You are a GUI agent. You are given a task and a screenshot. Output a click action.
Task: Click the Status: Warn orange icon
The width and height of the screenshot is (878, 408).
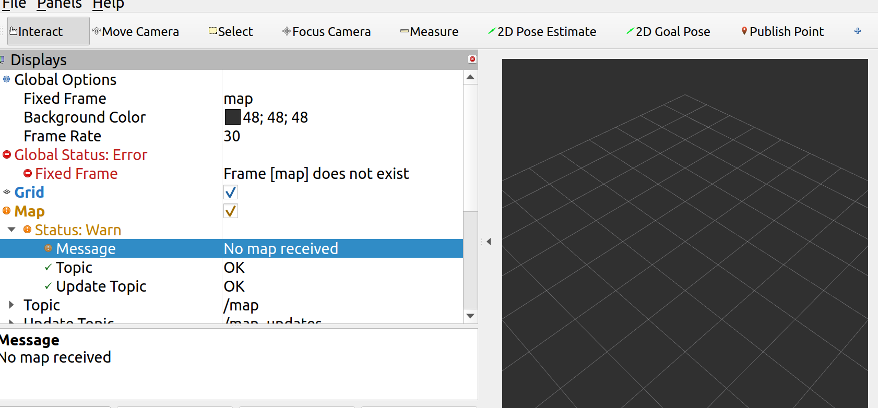28,230
